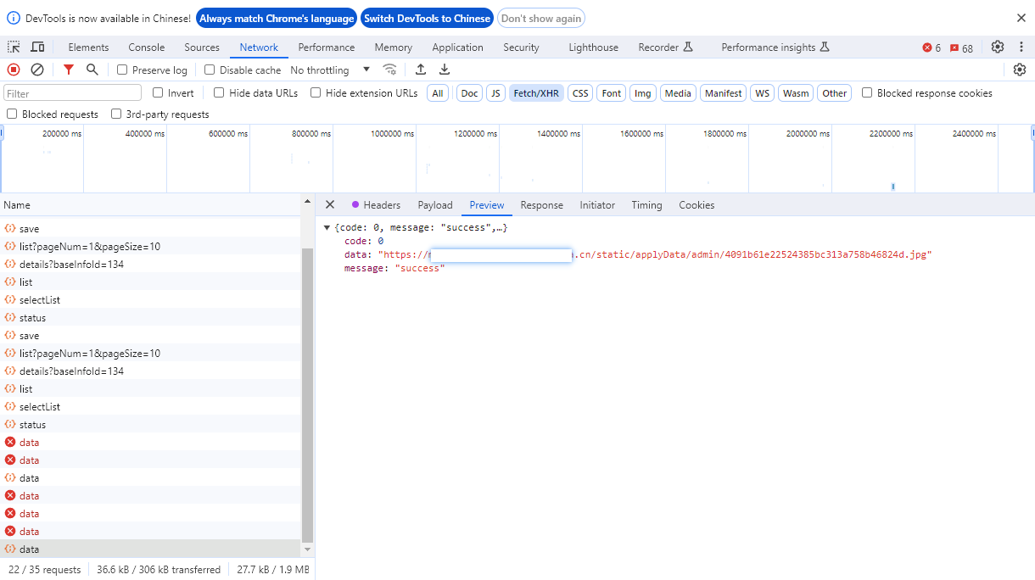Stop recording network log

[x=14, y=70]
